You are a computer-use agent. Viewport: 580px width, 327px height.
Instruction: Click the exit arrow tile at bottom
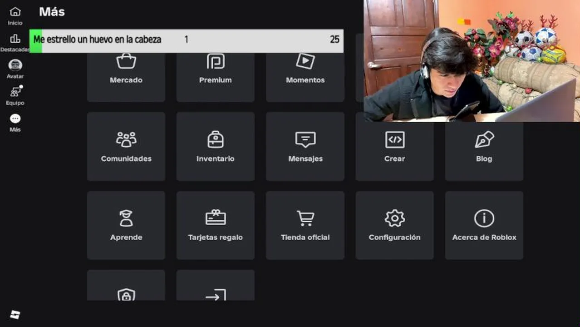(216, 285)
